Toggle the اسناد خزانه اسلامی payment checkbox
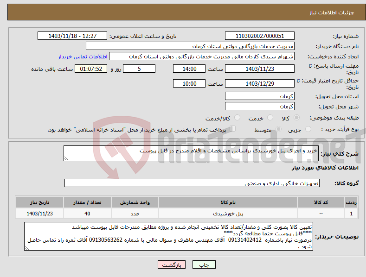The height and width of the screenshot is (277, 366). tap(233, 129)
